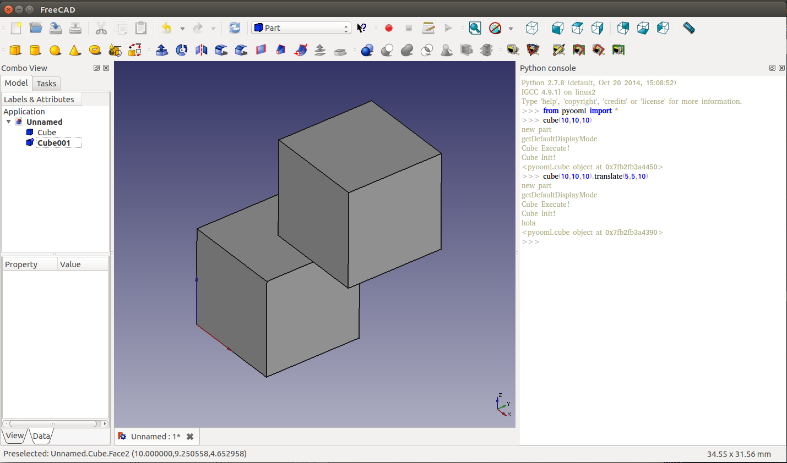Toggle all measurements visibility
The image size is (787, 463).
tap(578, 50)
